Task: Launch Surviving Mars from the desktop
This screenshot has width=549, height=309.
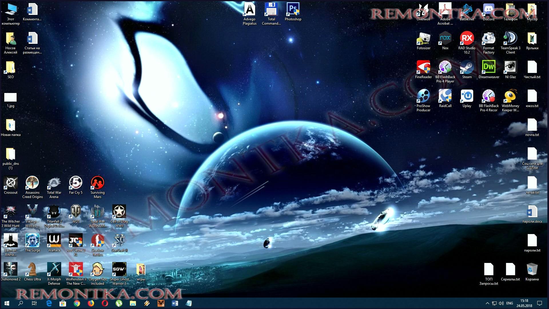Action: tap(98, 187)
